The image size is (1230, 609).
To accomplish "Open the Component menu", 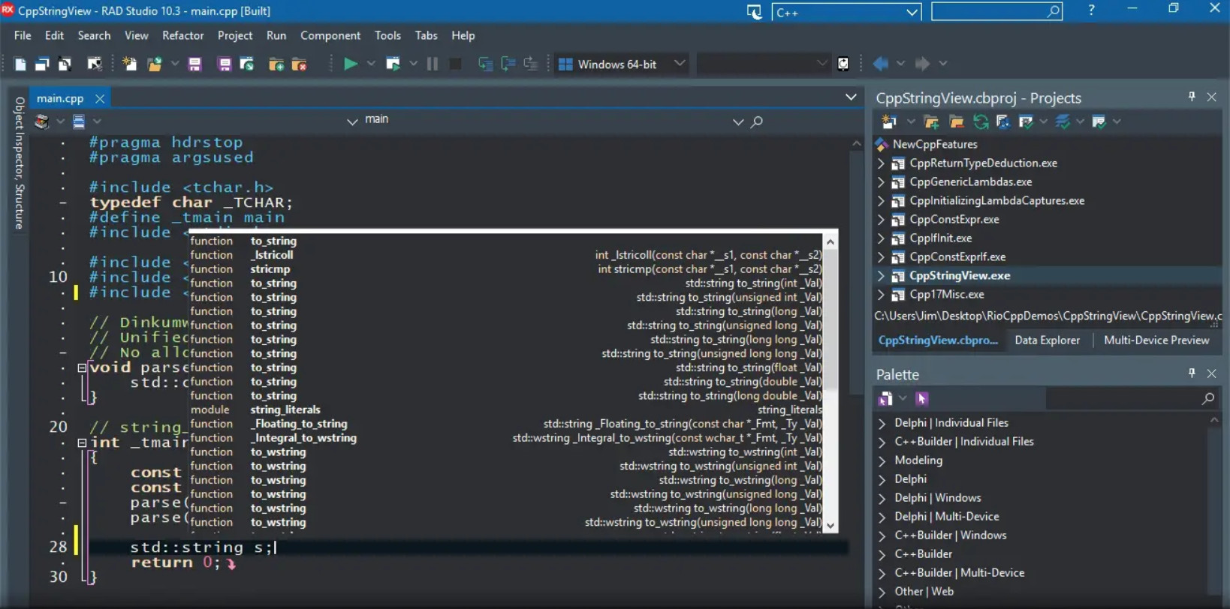I will (330, 35).
